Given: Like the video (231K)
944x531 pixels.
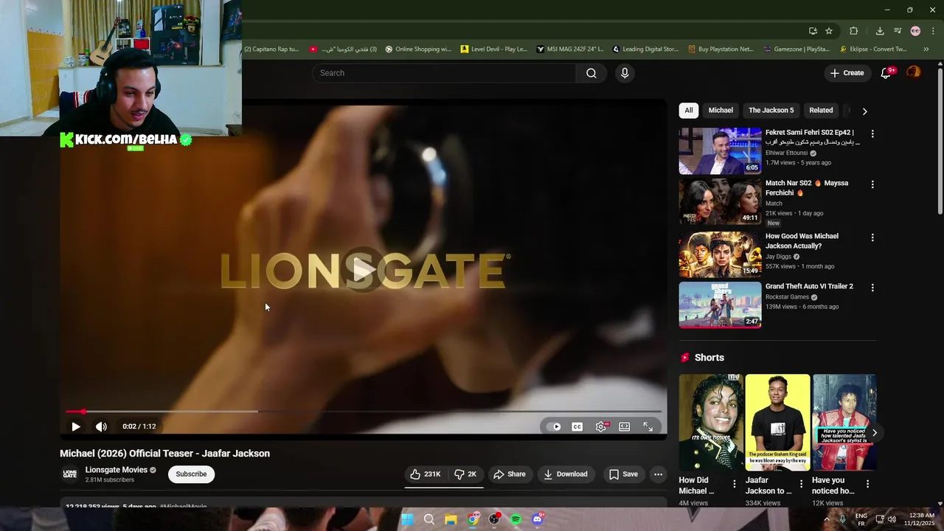Looking at the screenshot, I should pos(425,474).
